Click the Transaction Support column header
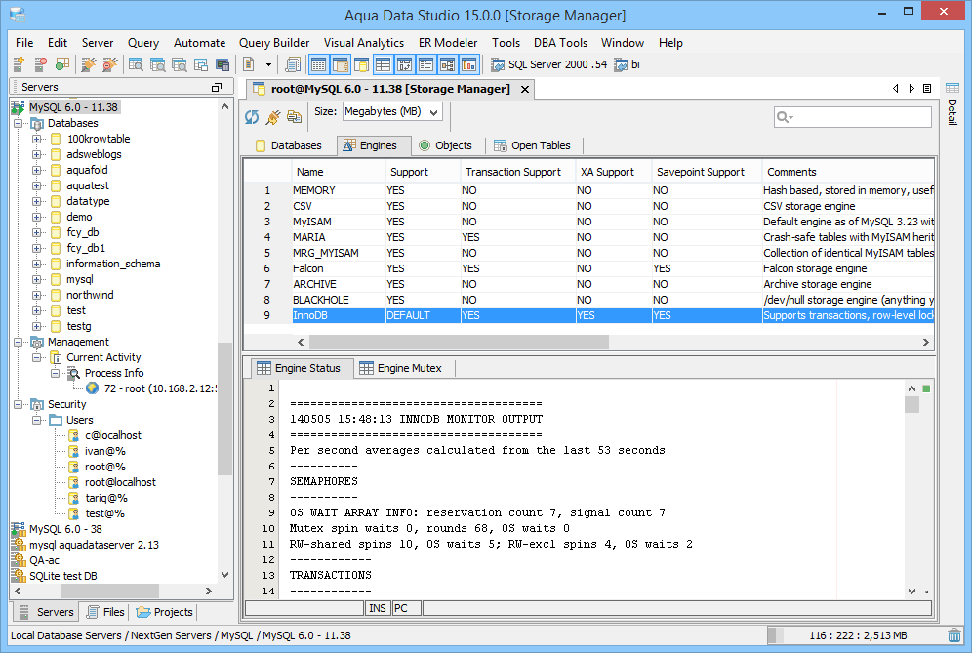The image size is (972, 653). point(513,172)
